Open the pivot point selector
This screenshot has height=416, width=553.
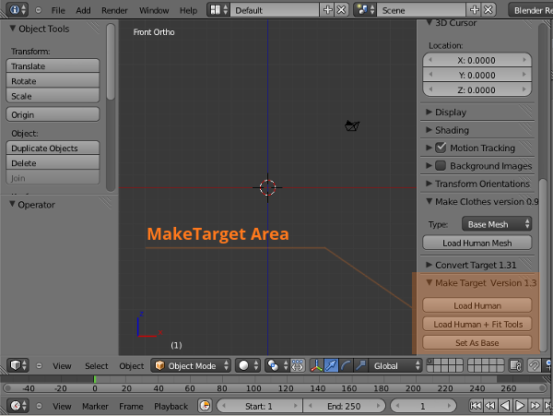277,365
